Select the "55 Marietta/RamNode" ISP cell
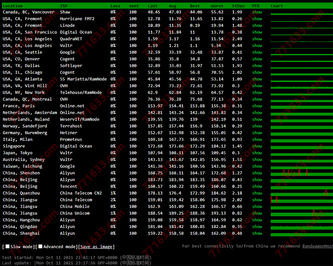Viewport: 333px width, 266px height. point(83,79)
